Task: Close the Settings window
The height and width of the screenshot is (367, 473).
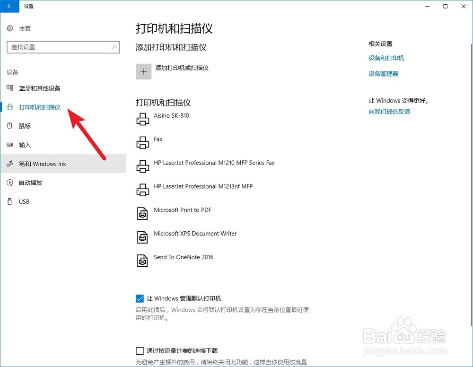Action: coord(464,6)
